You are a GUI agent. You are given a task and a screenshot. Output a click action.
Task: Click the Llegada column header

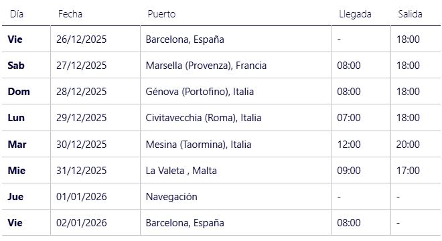click(355, 14)
